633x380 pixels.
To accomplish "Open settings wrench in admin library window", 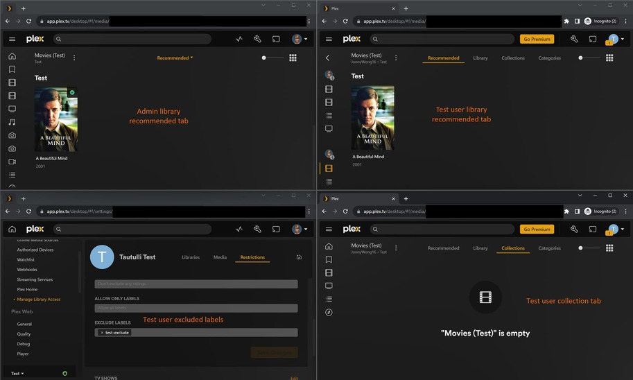I will tap(257, 39).
